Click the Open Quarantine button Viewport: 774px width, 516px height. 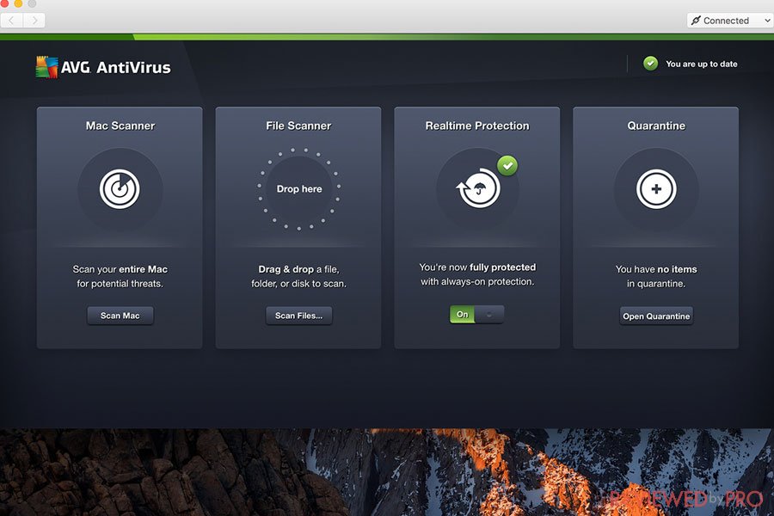[656, 316]
